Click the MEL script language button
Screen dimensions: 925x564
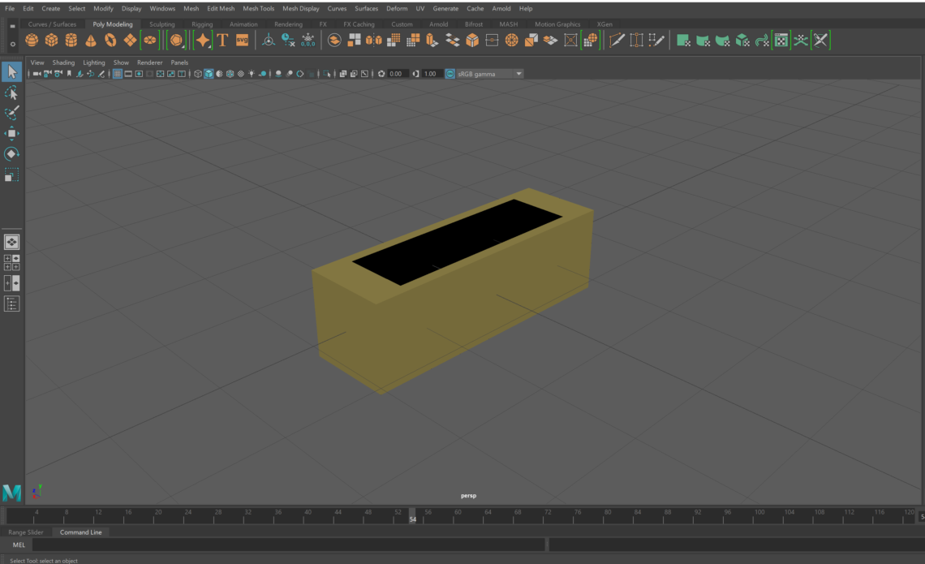click(19, 545)
